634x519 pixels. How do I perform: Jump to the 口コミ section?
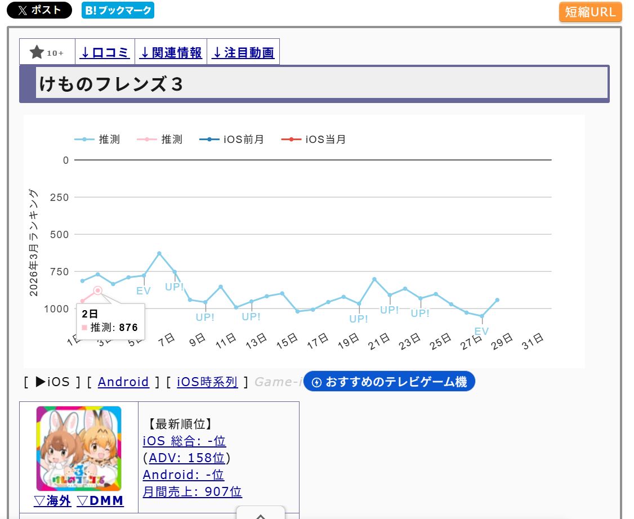point(105,53)
